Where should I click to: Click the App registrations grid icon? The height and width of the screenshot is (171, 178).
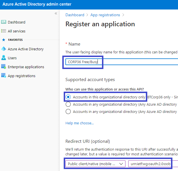coord(4,76)
